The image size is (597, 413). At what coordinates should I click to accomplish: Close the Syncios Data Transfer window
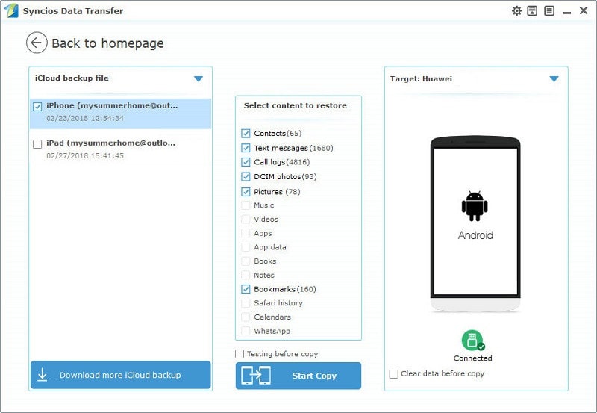(x=584, y=10)
